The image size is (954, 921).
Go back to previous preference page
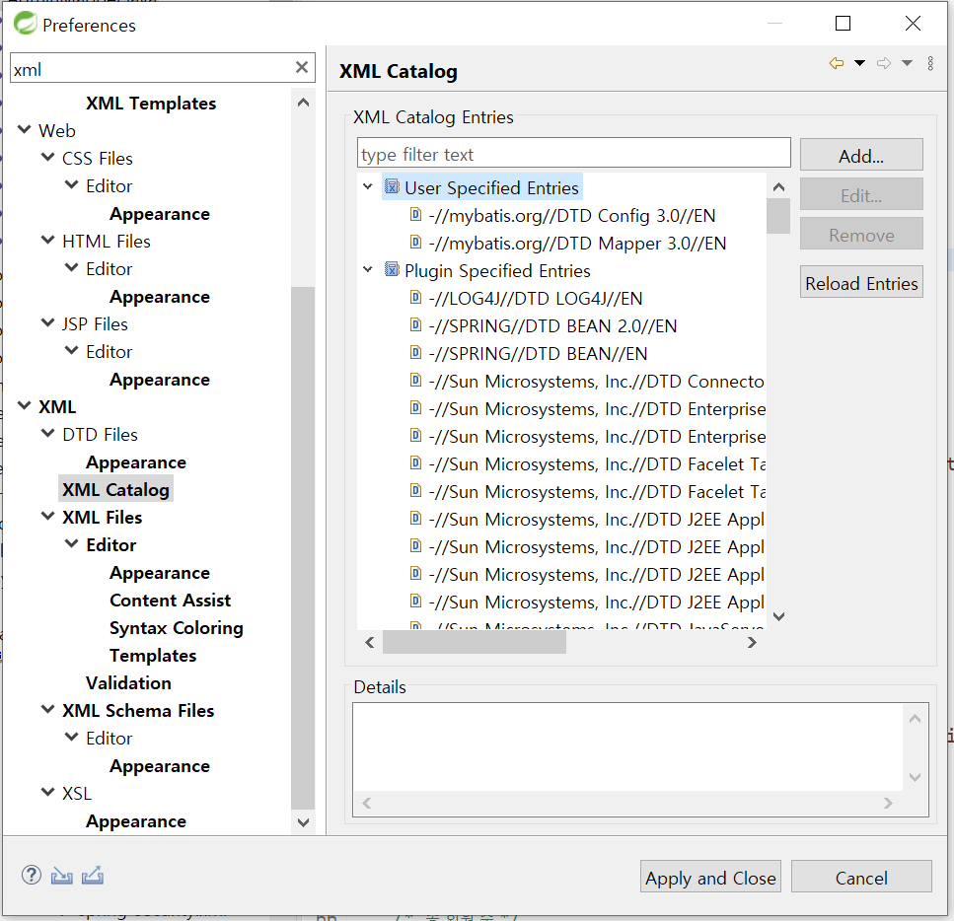point(837,63)
